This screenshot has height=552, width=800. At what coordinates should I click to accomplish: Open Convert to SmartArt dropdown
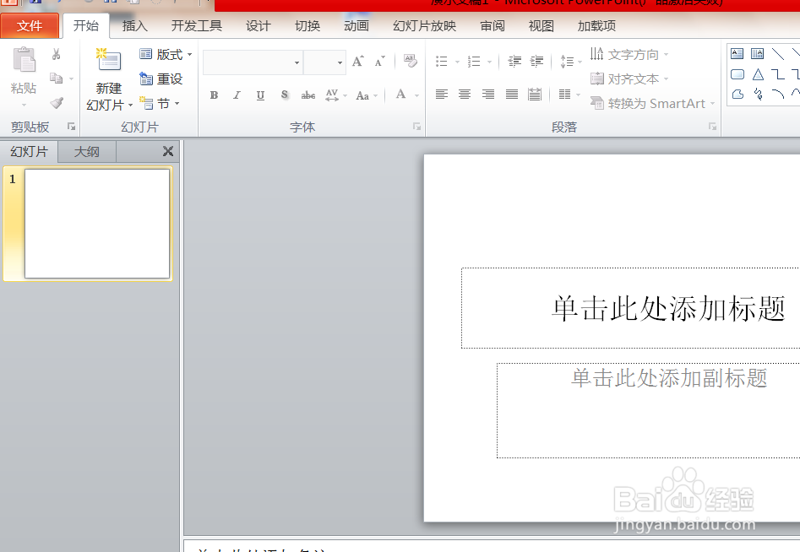click(x=652, y=104)
